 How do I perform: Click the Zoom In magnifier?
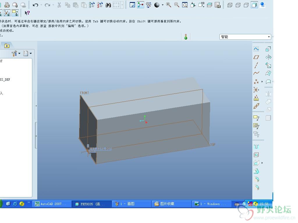click(168, 5)
